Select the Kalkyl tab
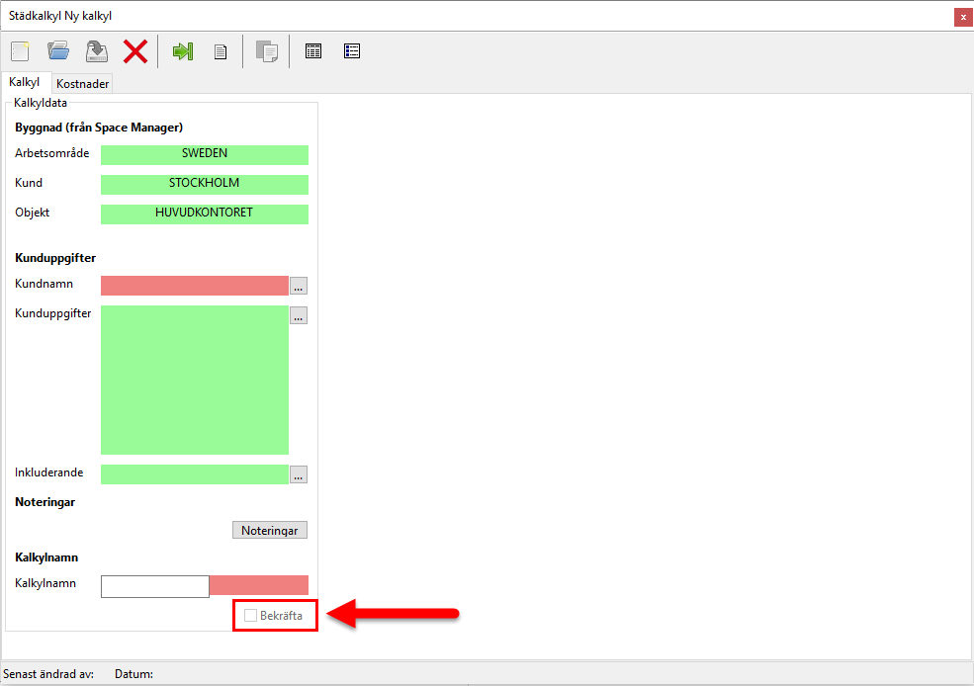Image resolution: width=974 pixels, height=686 pixels. (25, 83)
